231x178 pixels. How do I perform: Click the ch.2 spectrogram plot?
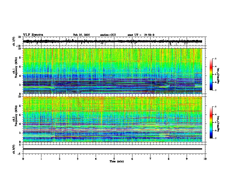coord(113,119)
